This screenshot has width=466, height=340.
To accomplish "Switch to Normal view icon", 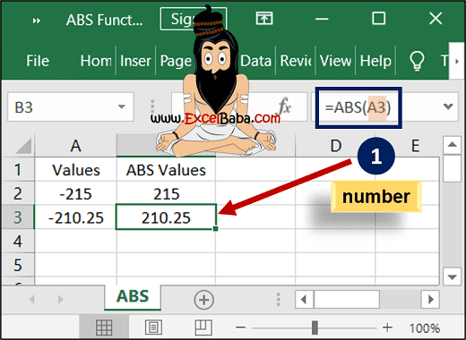I will click(x=104, y=327).
